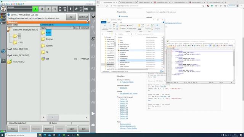Select the Mada folder in contents list
This screenshot has width=244, height=137.
46,33
